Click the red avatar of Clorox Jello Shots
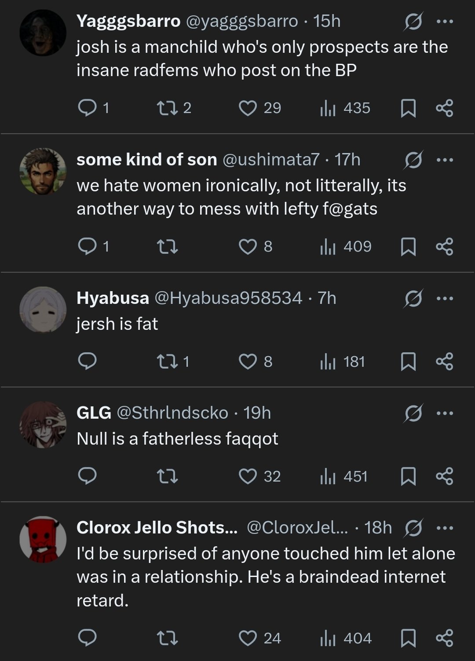The width and height of the screenshot is (475, 661). click(43, 539)
